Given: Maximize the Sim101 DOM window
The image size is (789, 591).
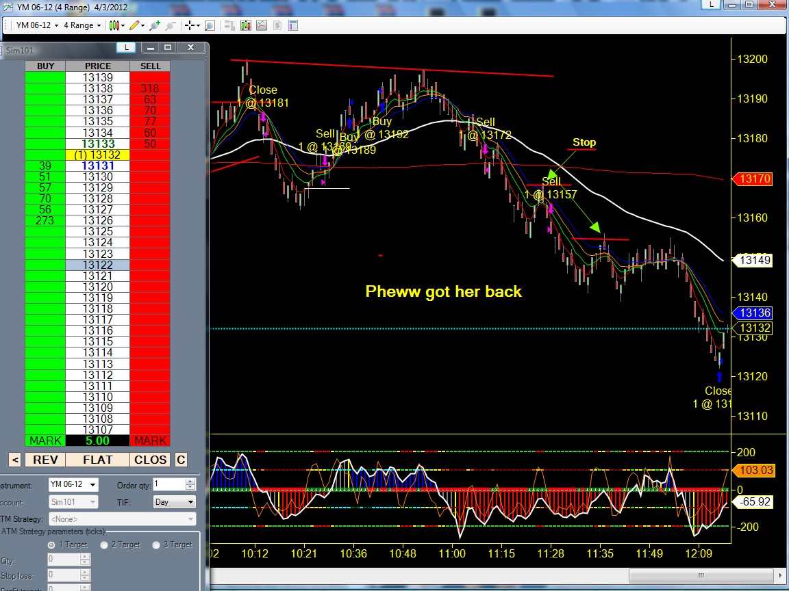Looking at the screenshot, I should [168, 47].
